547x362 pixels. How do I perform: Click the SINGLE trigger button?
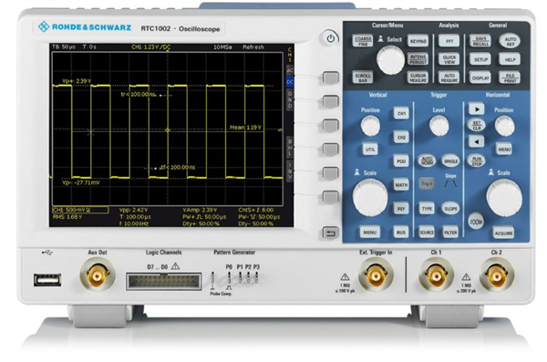coord(450,160)
